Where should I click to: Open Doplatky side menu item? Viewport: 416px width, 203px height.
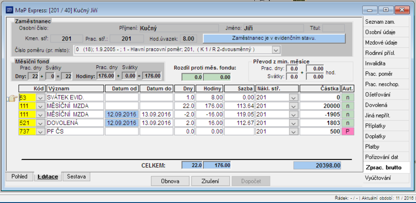click(386, 136)
